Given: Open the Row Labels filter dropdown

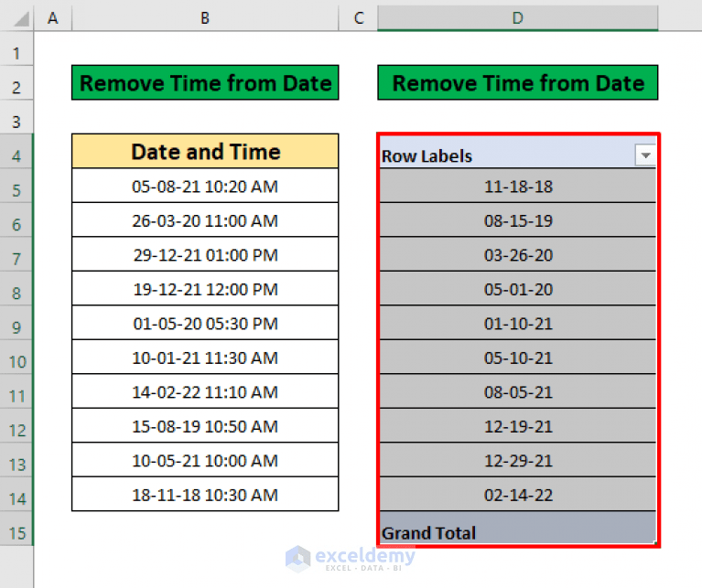Looking at the screenshot, I should pyautogui.click(x=645, y=155).
